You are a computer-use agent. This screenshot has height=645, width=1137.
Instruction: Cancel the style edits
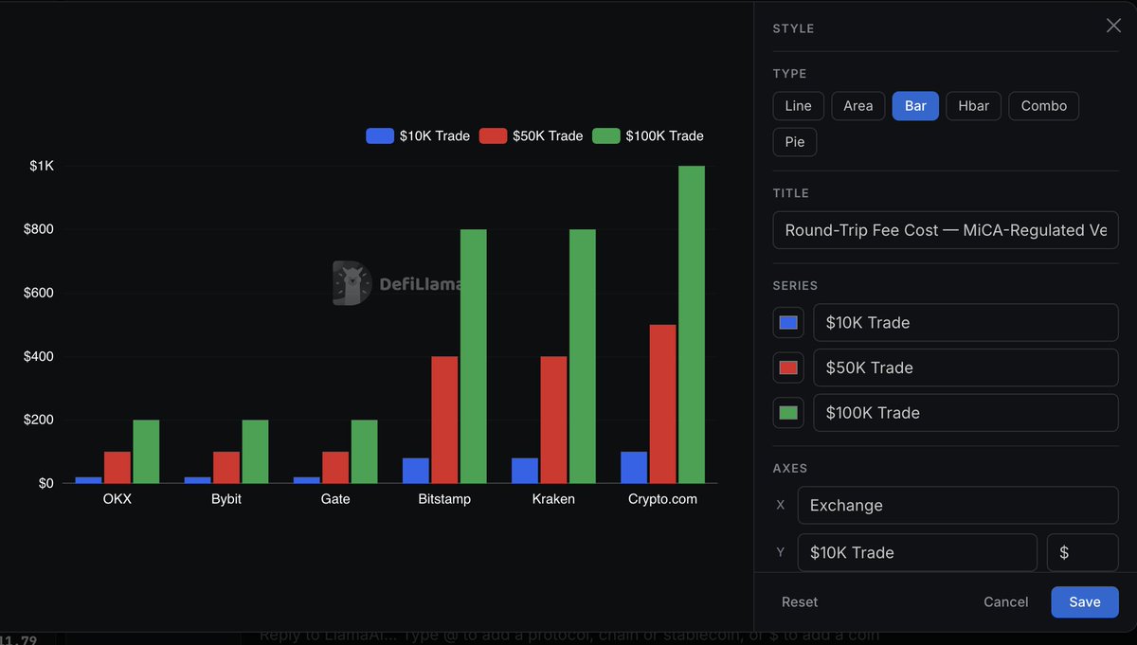1005,602
